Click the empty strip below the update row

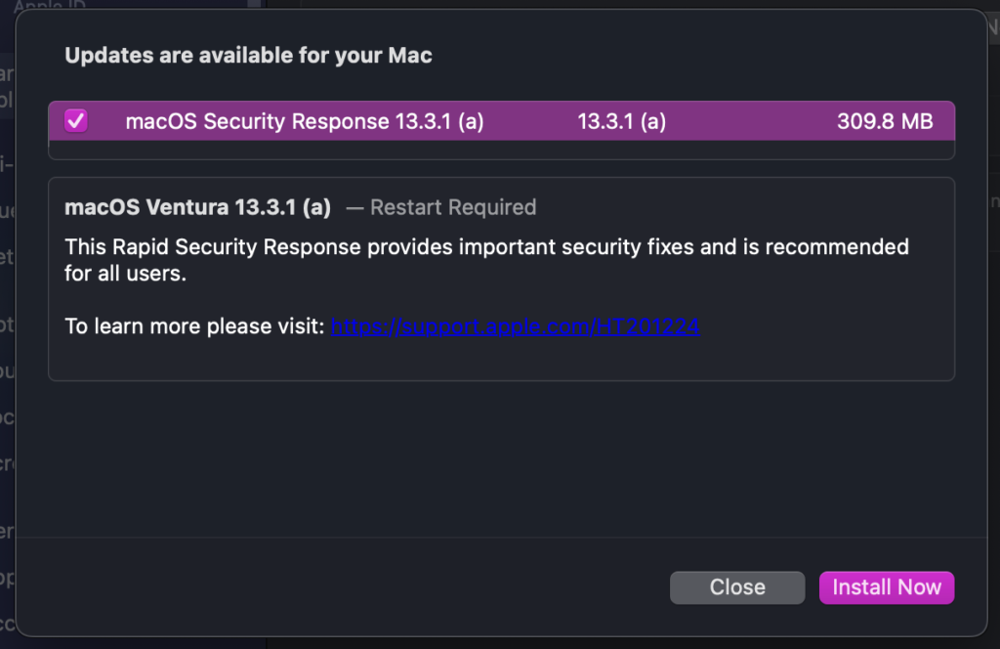(x=501, y=151)
